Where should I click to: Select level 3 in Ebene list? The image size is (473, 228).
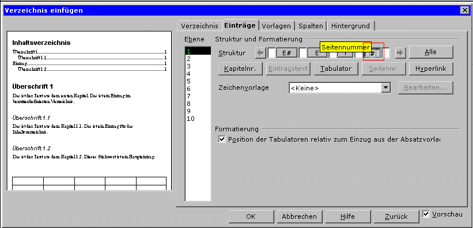198,66
